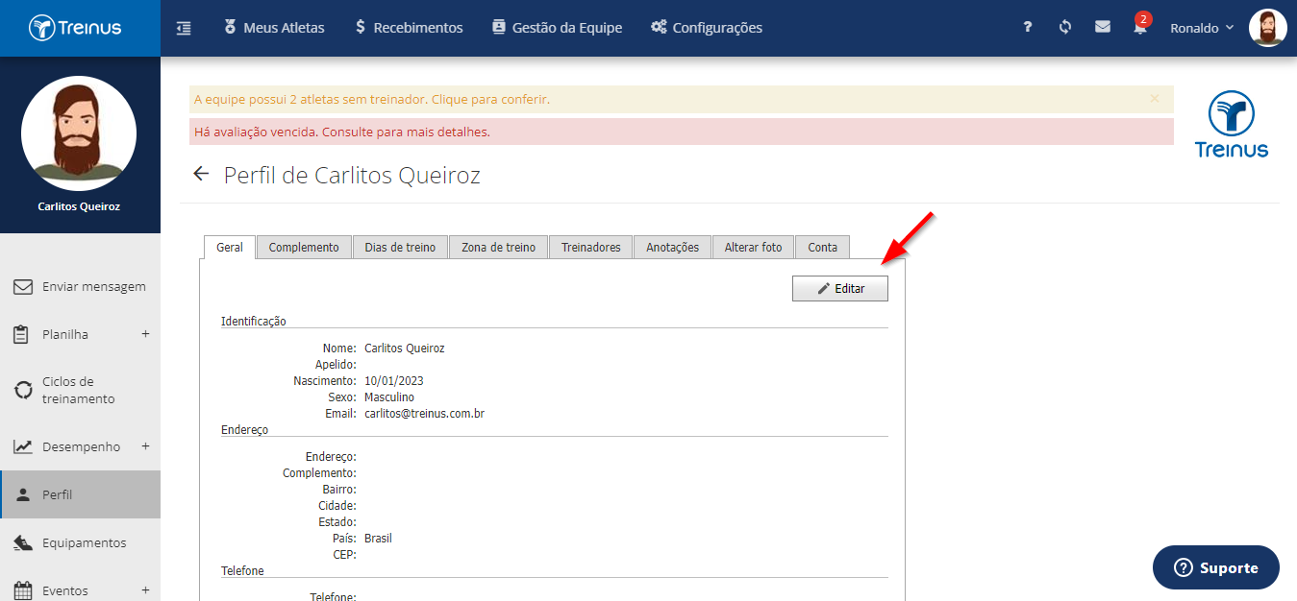Click the Brasil country value
Screen dimensions: 1297x601
tap(378, 539)
